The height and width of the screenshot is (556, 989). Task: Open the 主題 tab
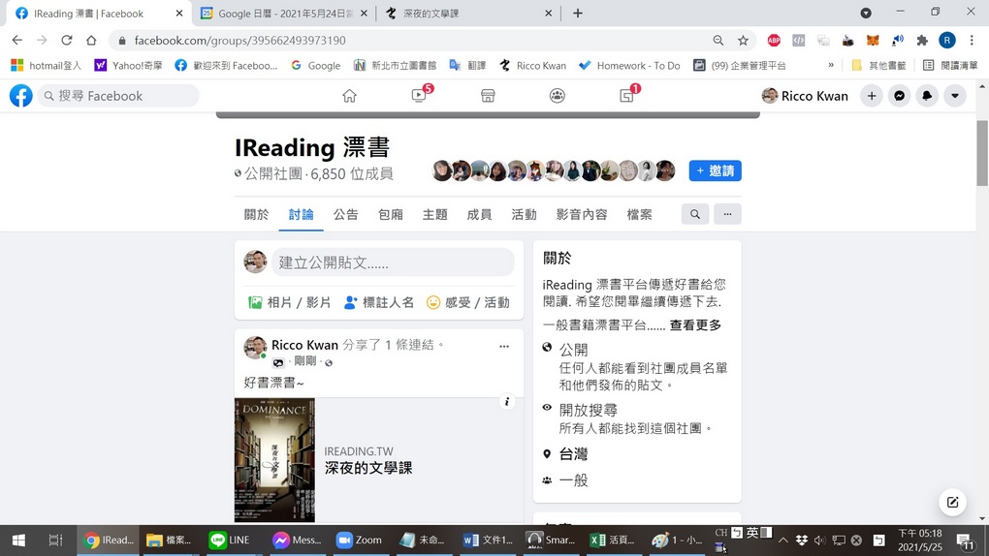point(434,214)
